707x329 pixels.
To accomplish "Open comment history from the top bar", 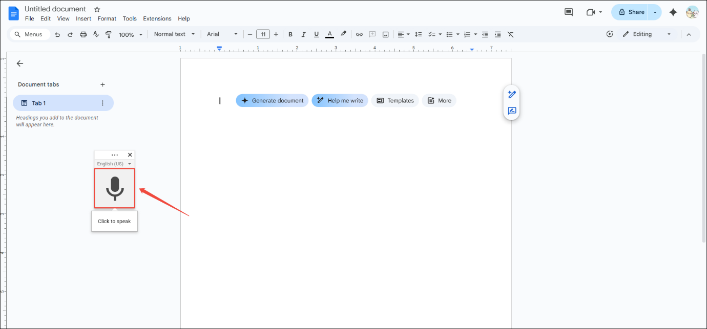I will point(568,12).
